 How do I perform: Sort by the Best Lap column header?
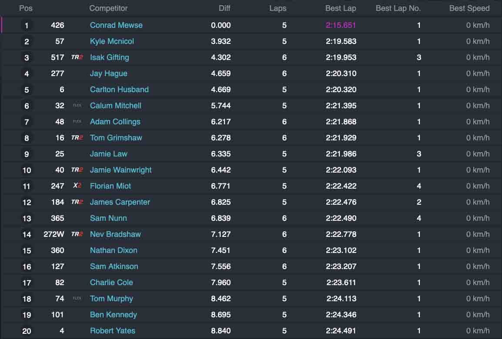click(x=341, y=8)
